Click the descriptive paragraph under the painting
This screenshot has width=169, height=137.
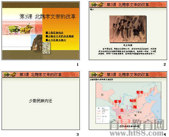(127, 51)
